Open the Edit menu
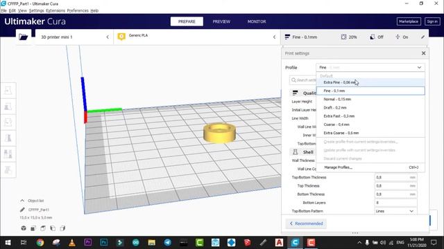This screenshot has height=249, width=444. click(12, 11)
